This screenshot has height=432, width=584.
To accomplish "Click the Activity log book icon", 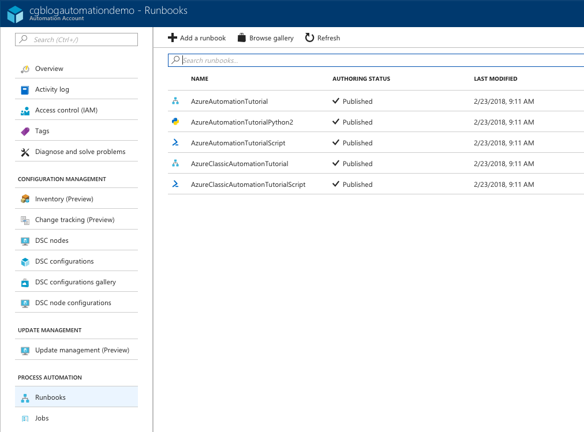I will tap(25, 90).
